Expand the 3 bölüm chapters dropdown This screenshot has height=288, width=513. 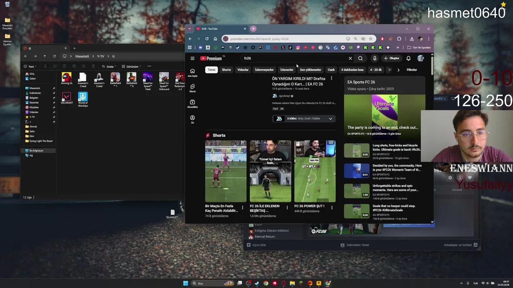point(331,119)
